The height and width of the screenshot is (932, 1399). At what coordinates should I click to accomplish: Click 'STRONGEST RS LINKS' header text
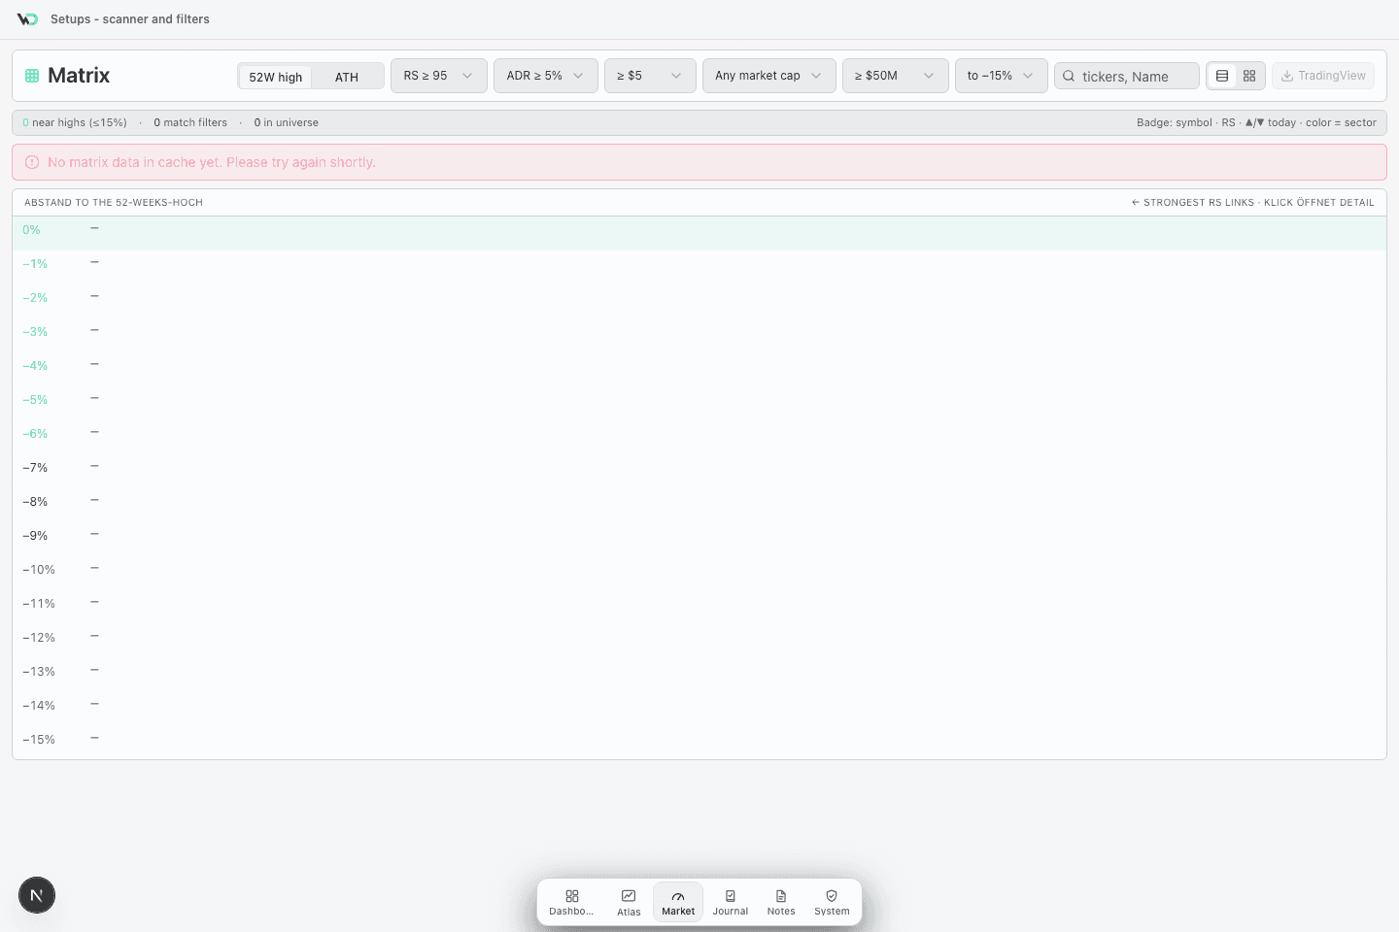click(1199, 203)
